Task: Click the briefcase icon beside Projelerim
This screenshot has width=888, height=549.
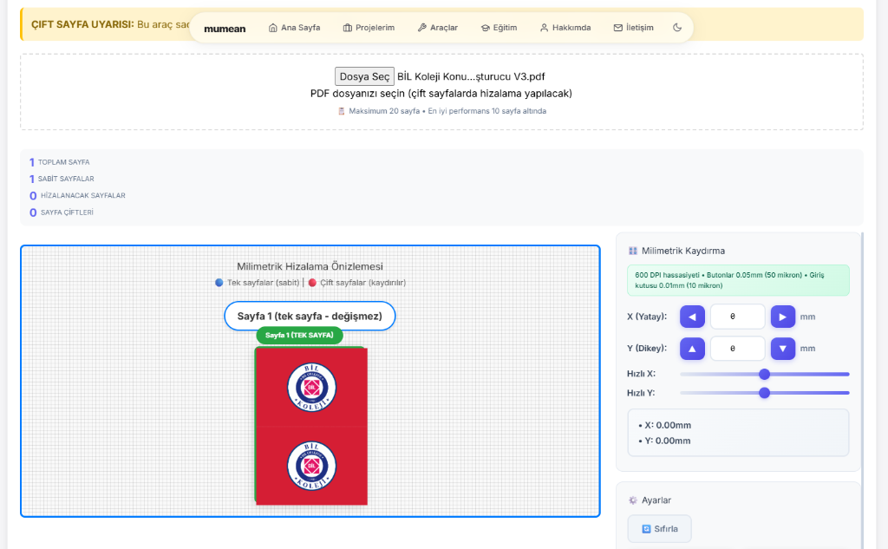Action: coord(348,28)
